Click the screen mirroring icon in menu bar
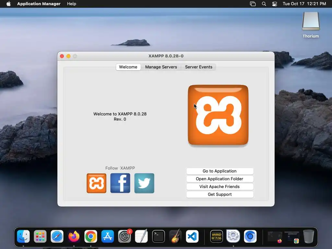The image size is (332, 249). point(253,4)
